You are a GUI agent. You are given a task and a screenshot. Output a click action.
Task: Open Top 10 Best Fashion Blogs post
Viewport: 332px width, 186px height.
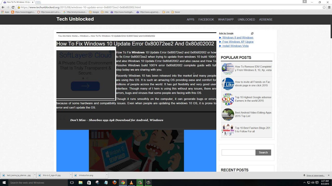pos(253,130)
